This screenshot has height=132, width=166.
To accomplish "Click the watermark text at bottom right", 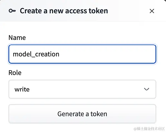I will pyautogui.click(x=149, y=128).
